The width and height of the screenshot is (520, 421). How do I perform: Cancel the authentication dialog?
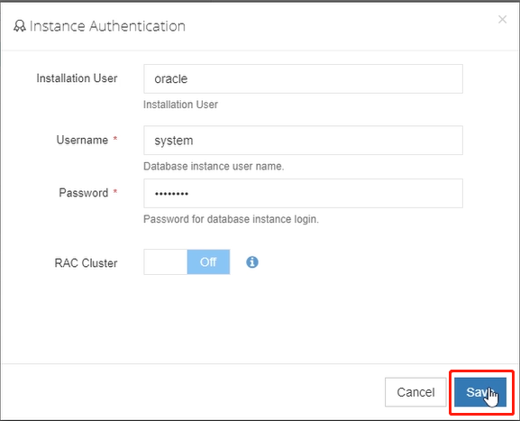(x=415, y=392)
